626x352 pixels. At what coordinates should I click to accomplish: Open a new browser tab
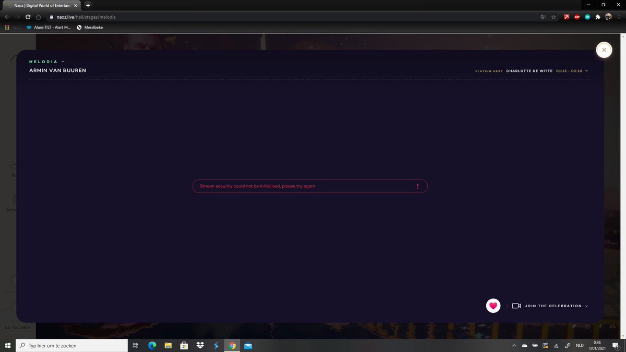88,5
